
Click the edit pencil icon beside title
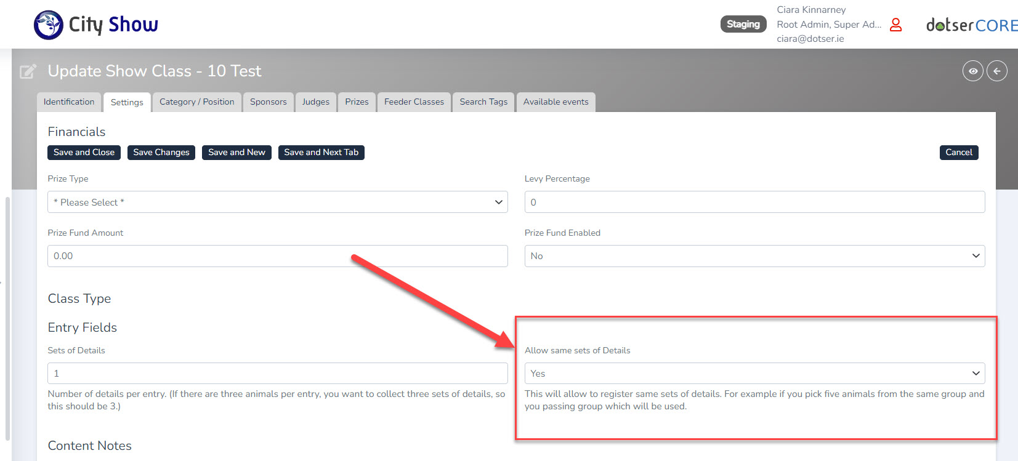(28, 71)
